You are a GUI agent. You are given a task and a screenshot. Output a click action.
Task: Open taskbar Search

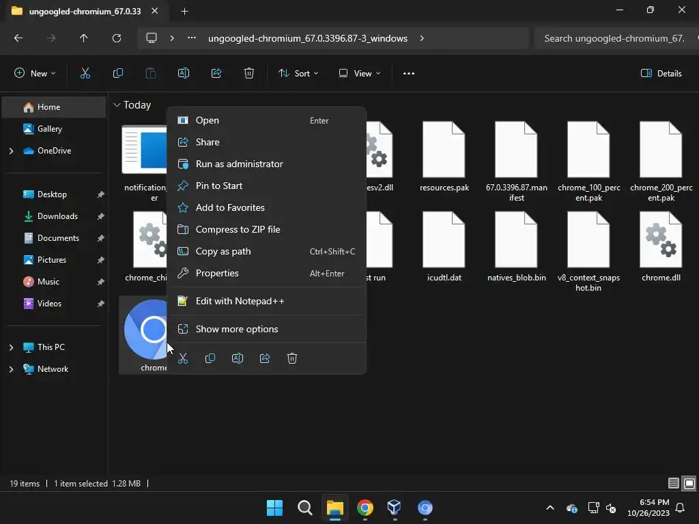(x=305, y=508)
